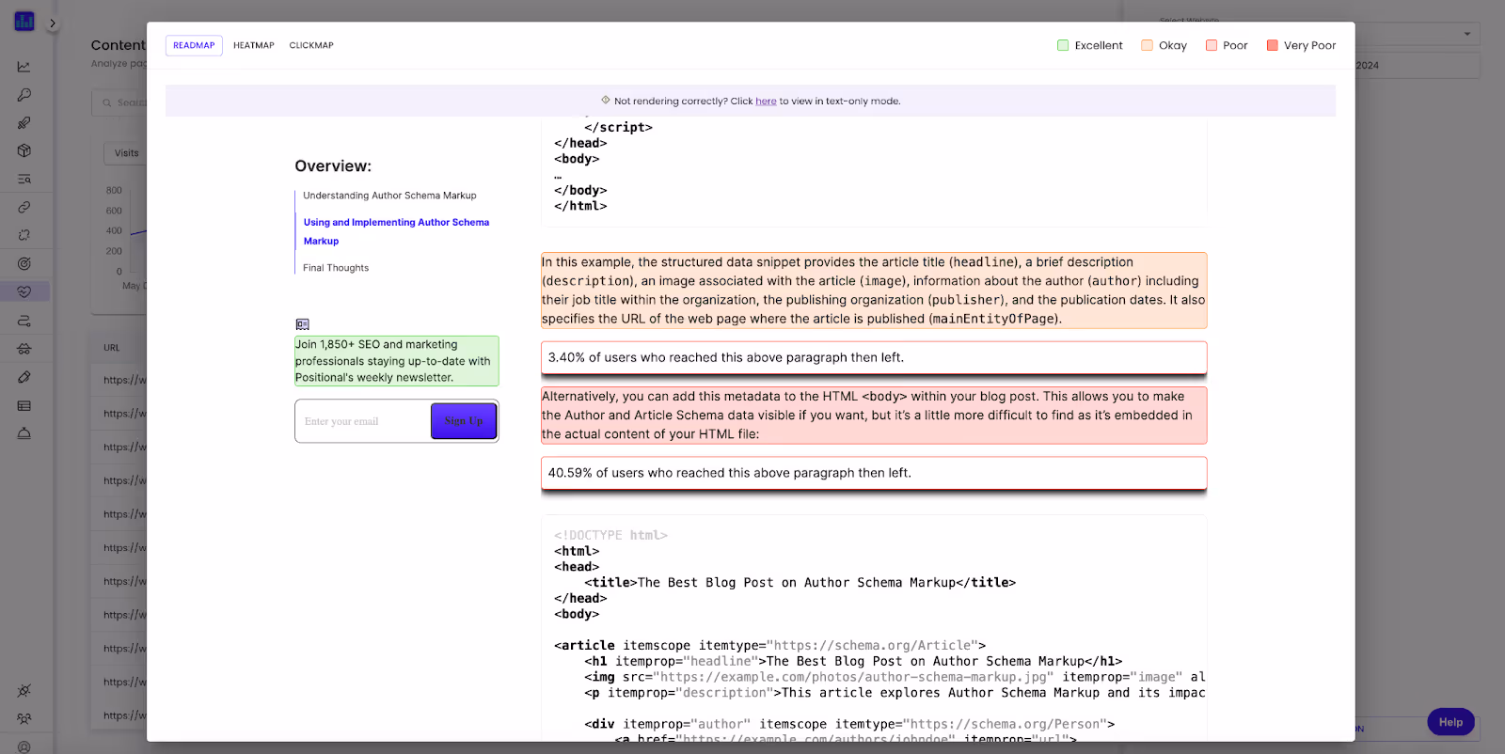Click the orange 'In this example' paragraph
The image size is (1505, 754).
pos(874,291)
